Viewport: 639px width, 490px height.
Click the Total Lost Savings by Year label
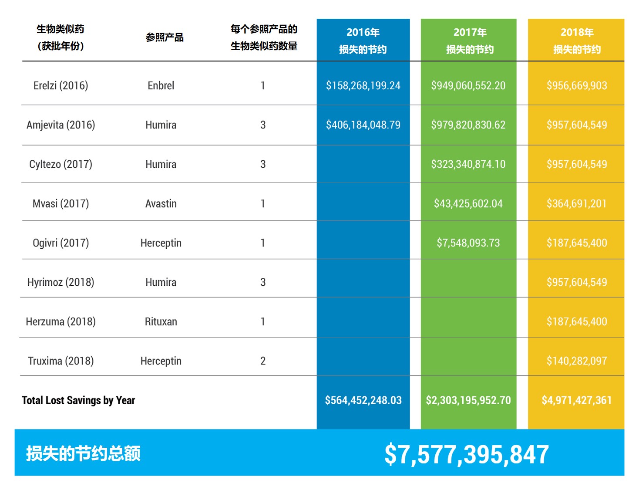(x=78, y=400)
